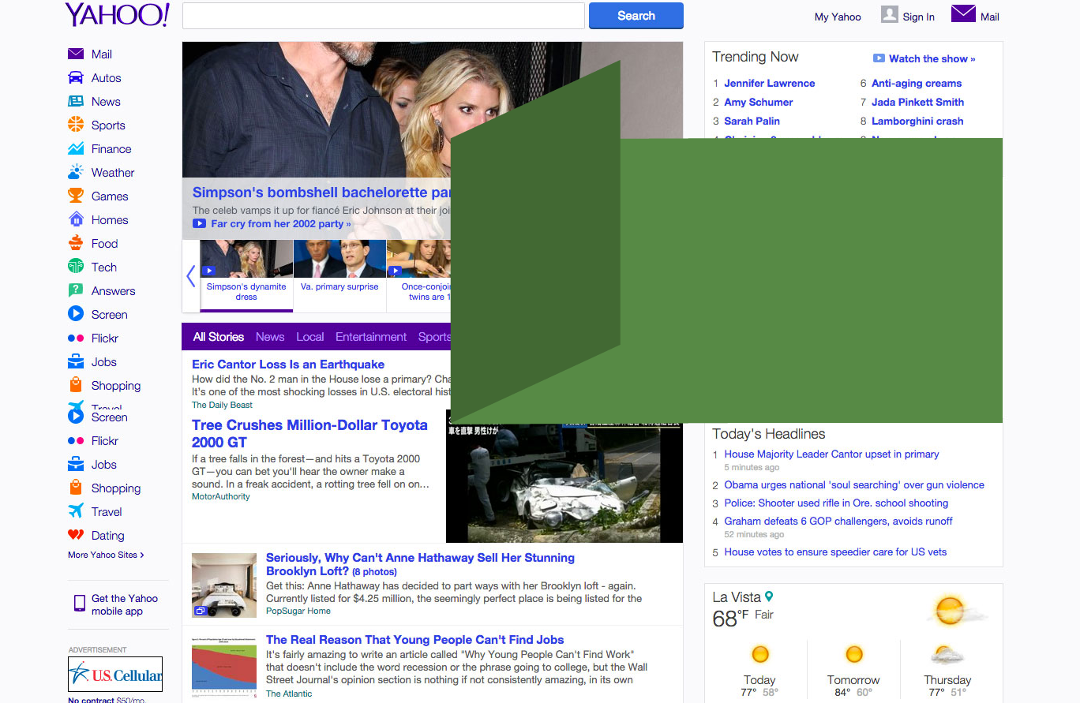This screenshot has width=1080, height=703.
Task: Click the Dating hearts icon
Action: (76, 535)
